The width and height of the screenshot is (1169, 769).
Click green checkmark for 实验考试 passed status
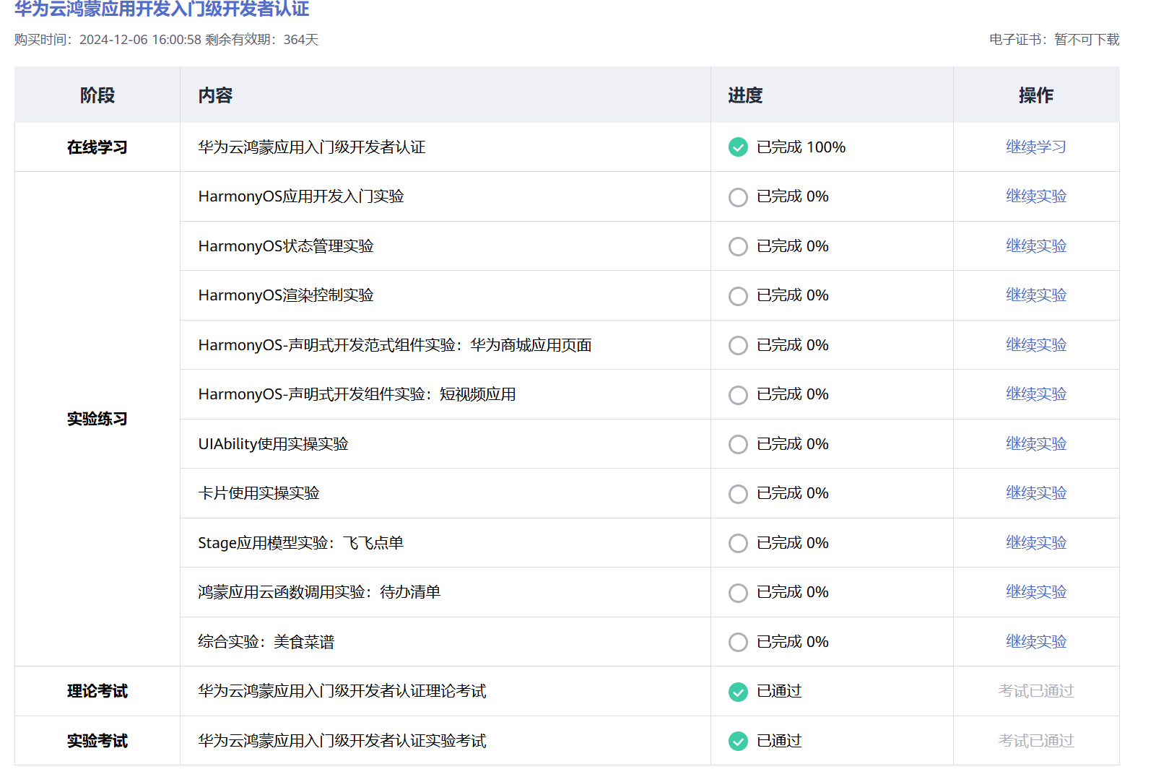click(x=738, y=741)
